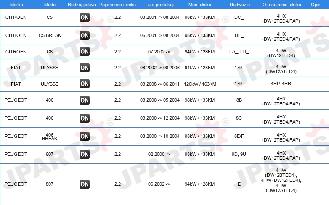Screen dimensions: 329x205
Task: Click the ON fuel icon in the Peugeot 406 8C row
Action: pos(85,118)
